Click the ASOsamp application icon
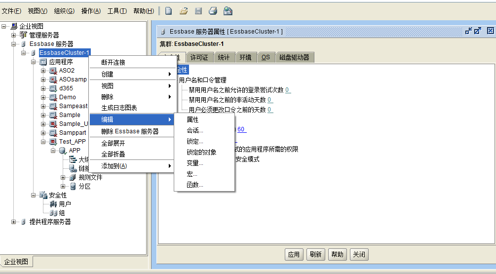496x274 pixels. tap(53, 79)
